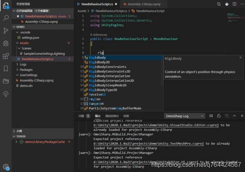Open Run and Debug view icon
245x172 pixels.
pyautogui.click(x=6, y=43)
